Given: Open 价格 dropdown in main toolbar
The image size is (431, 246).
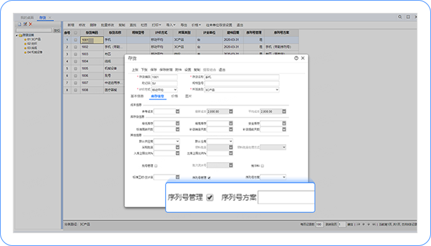Looking at the screenshot, I should coord(196,25).
